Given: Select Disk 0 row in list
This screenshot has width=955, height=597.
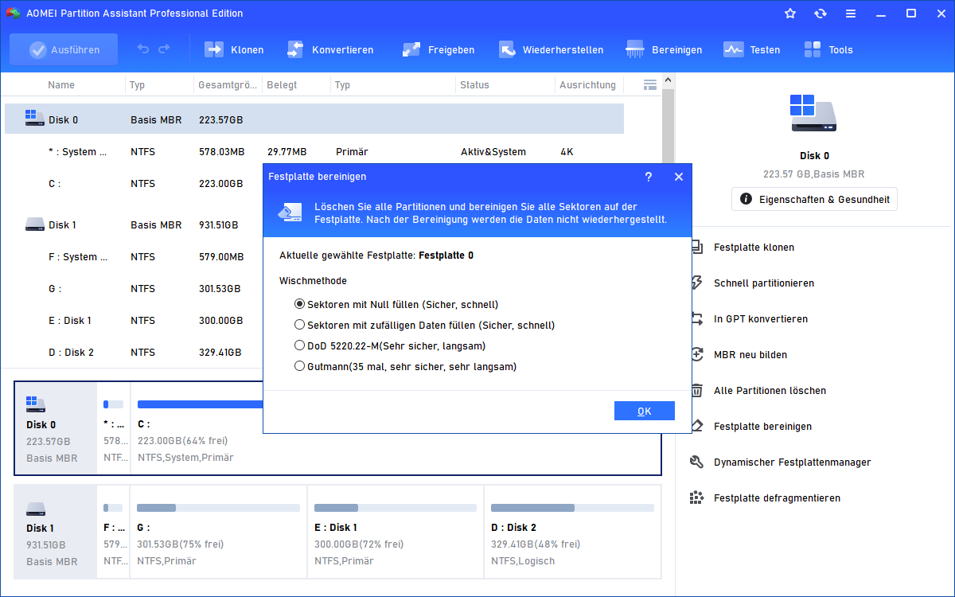Looking at the screenshot, I should (x=314, y=119).
